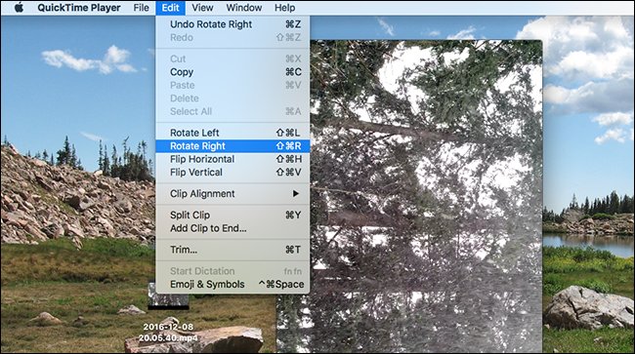Image resolution: width=635 pixels, height=354 pixels.
Task: Choose Trim… from the Edit menu
Action: tap(233, 250)
